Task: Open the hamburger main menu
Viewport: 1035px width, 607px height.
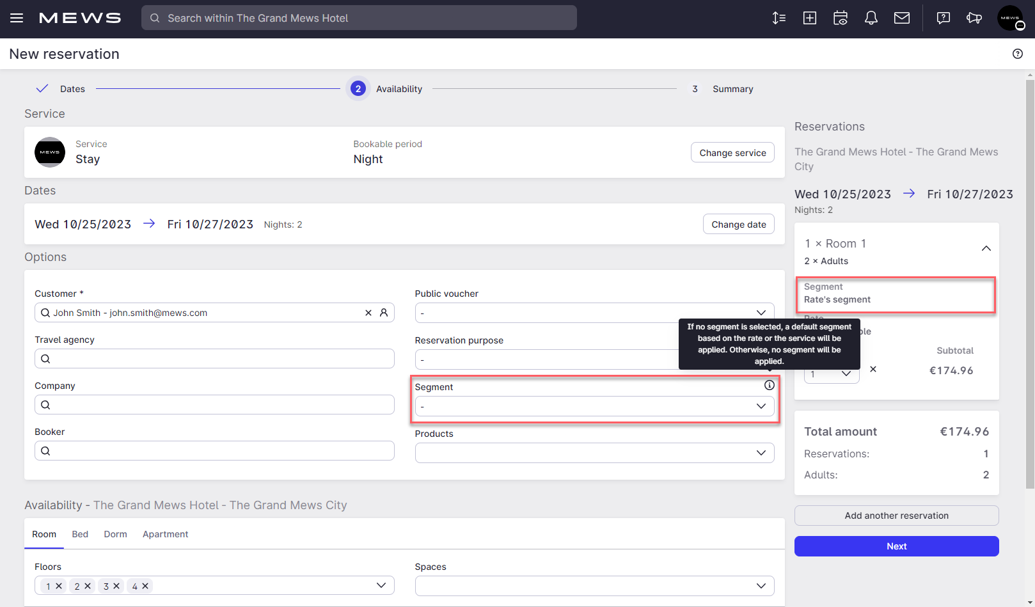Action: tap(17, 18)
